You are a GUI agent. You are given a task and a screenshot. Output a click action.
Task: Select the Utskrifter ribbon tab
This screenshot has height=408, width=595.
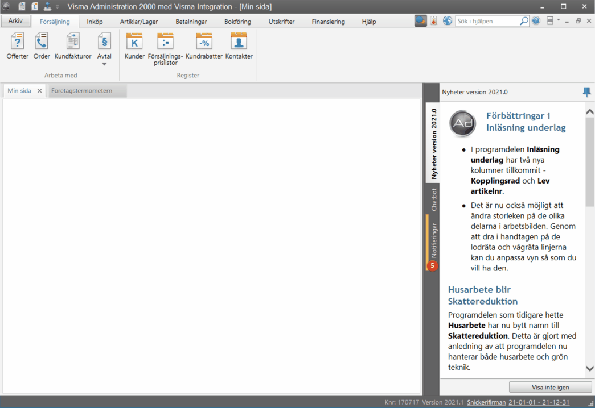coord(282,22)
